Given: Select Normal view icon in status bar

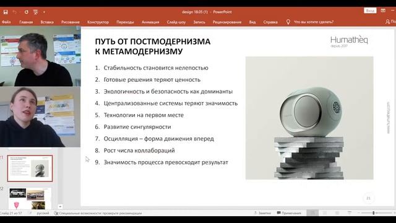Looking at the screenshot, I should click(x=312, y=213).
